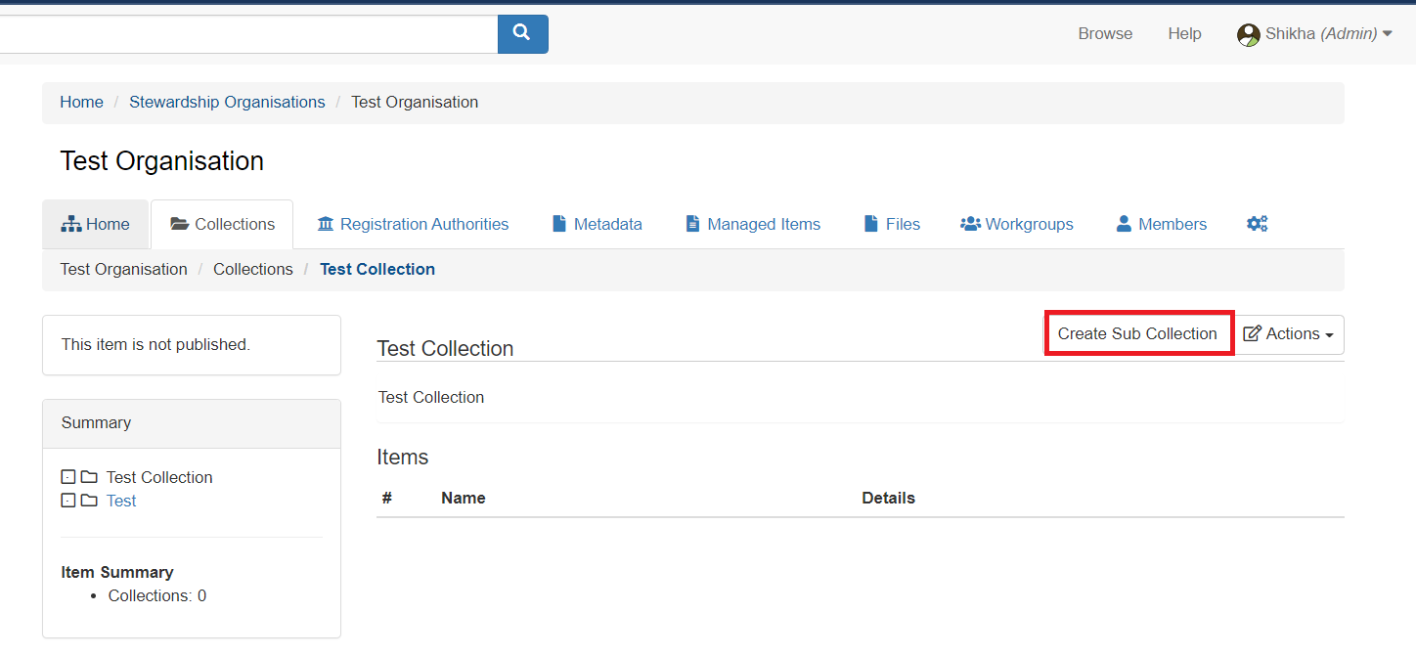Click Browse in the top navigation

point(1105,34)
